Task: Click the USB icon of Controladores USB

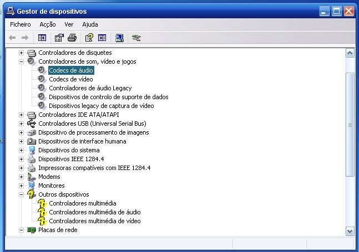Action: coord(32,124)
